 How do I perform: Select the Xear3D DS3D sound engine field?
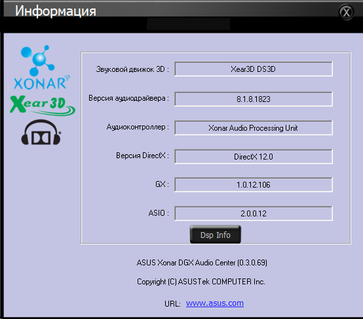[x=254, y=69]
